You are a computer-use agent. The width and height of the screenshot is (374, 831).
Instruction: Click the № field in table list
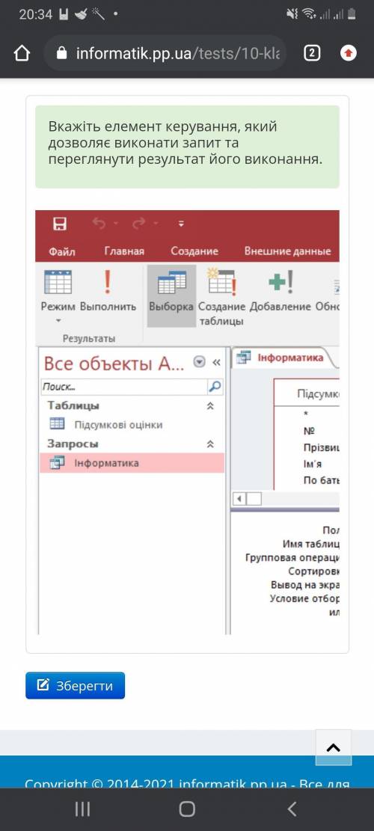(309, 431)
